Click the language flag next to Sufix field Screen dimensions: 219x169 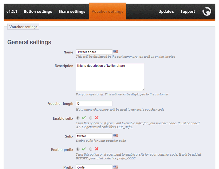115,136
